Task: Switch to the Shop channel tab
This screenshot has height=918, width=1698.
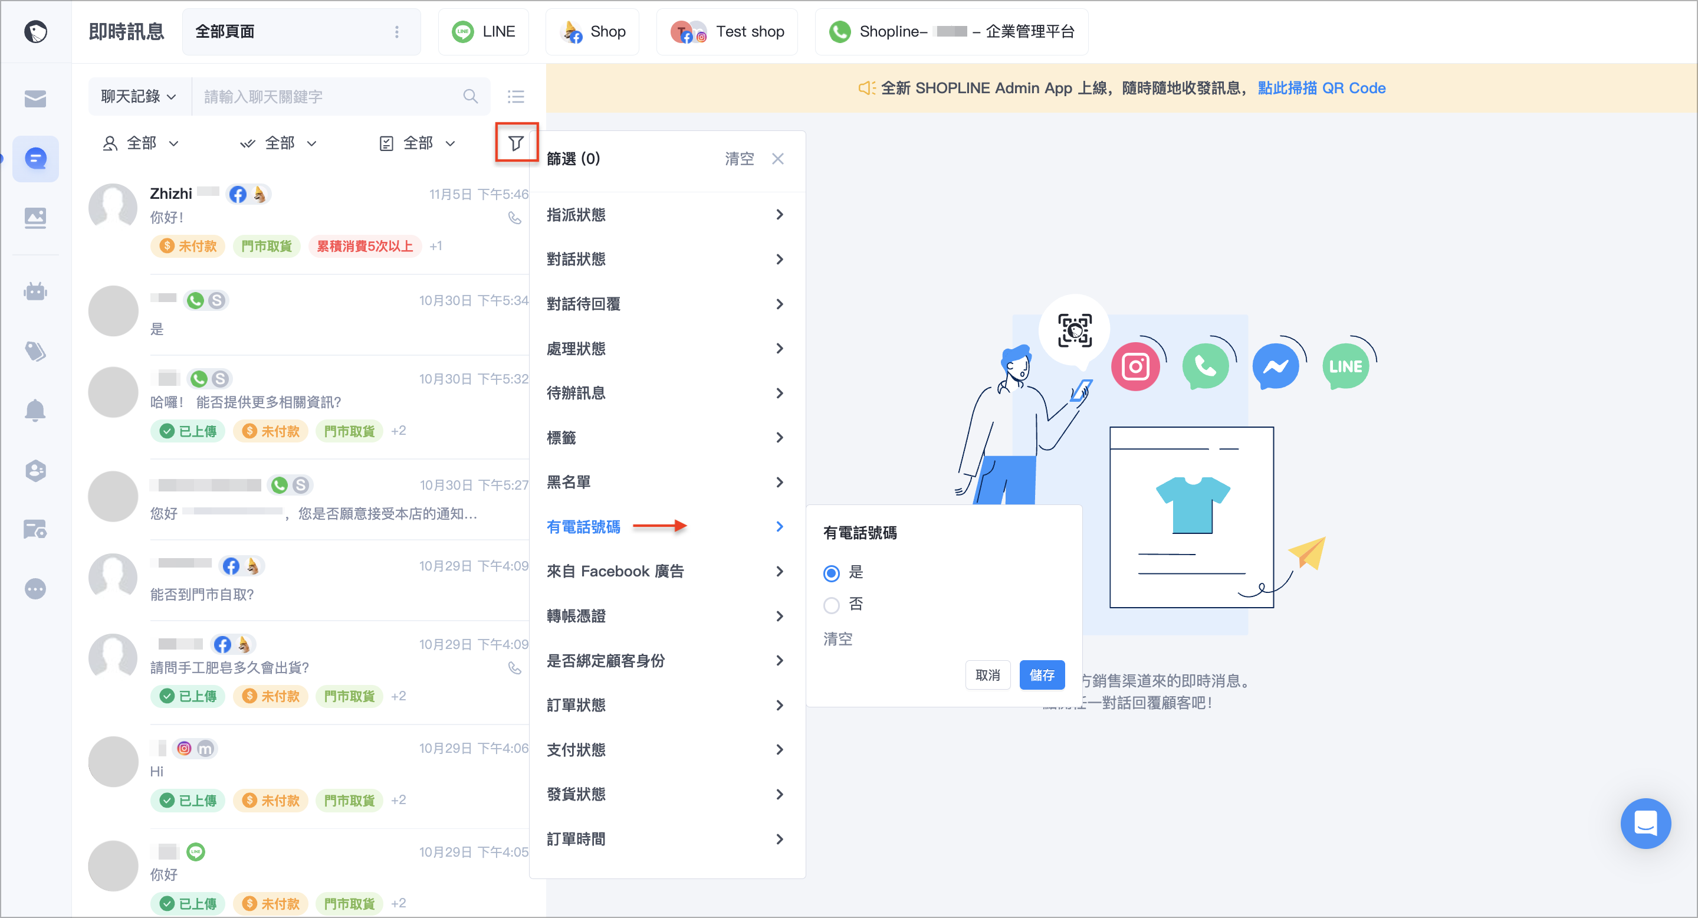Action: click(592, 32)
